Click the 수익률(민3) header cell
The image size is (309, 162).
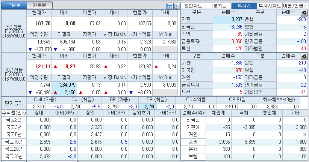click(x=14, y=113)
